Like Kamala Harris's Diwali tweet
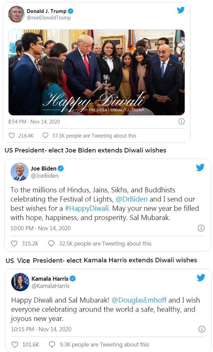This screenshot has width=213, height=352. tap(15, 344)
